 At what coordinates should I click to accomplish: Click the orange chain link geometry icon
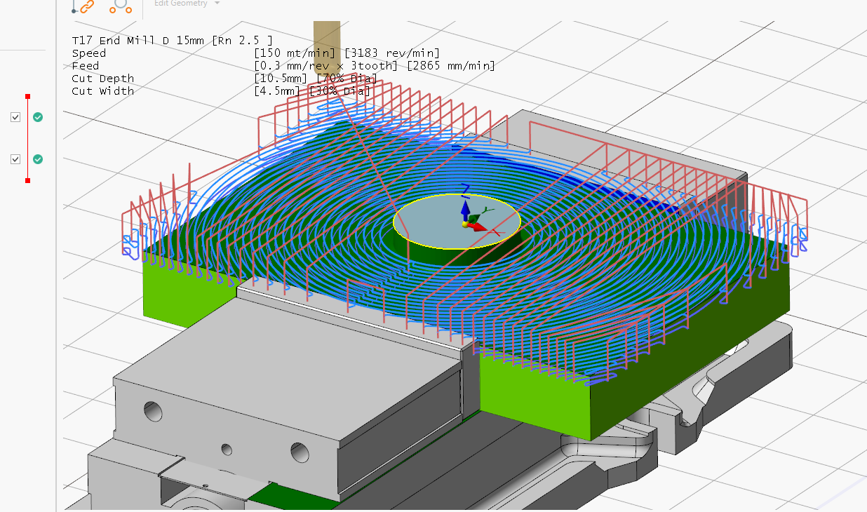(x=84, y=6)
